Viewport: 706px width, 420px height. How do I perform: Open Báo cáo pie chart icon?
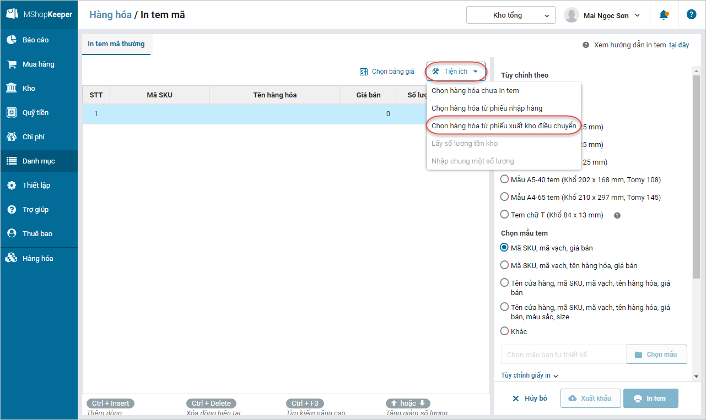(x=12, y=40)
